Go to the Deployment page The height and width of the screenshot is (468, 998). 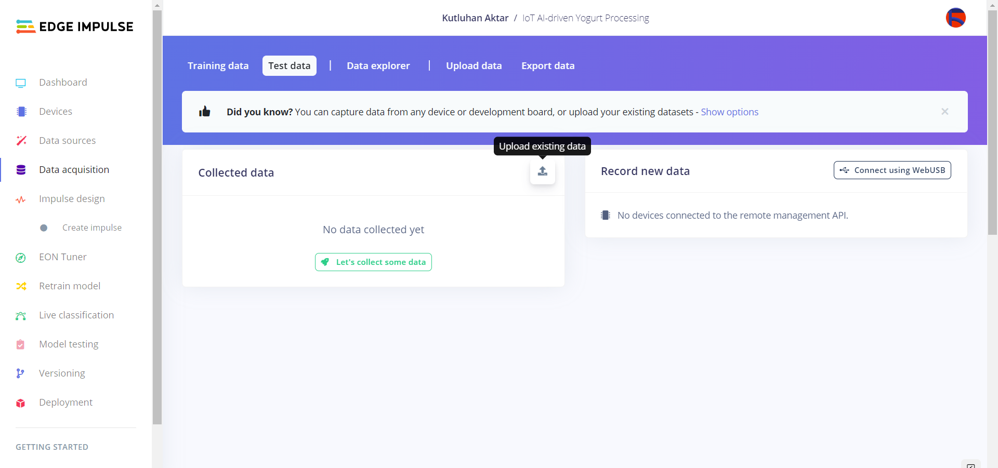[65, 403]
